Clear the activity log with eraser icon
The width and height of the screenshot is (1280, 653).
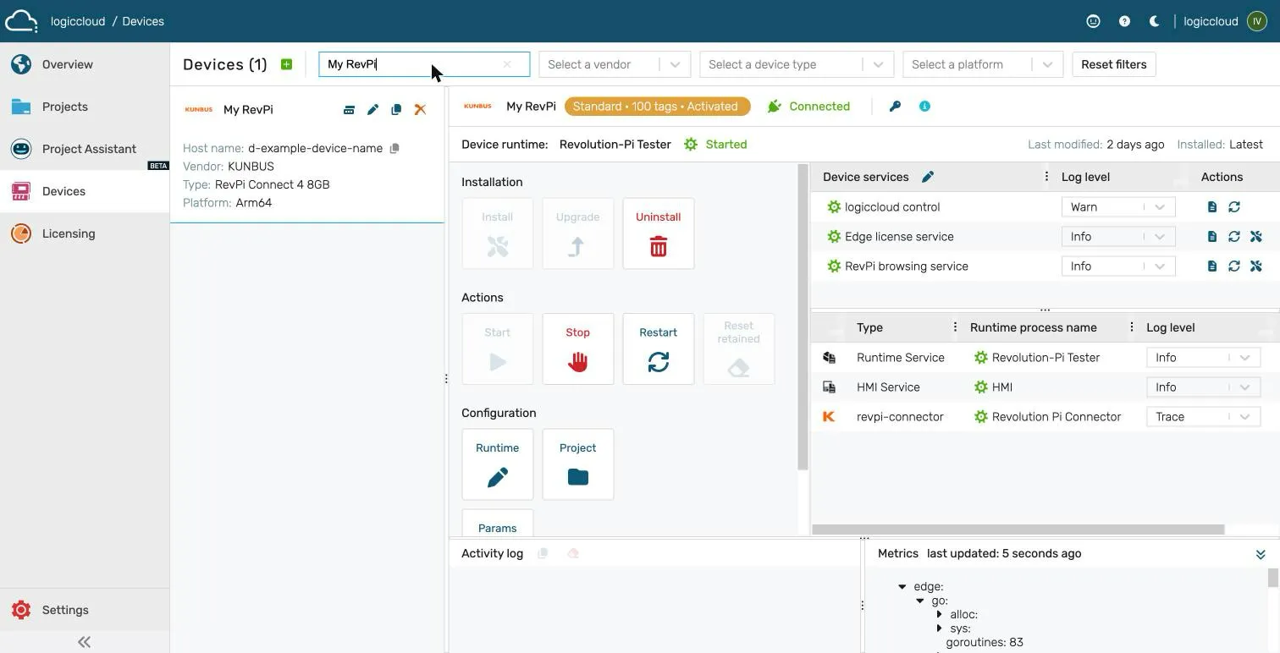pyautogui.click(x=573, y=553)
